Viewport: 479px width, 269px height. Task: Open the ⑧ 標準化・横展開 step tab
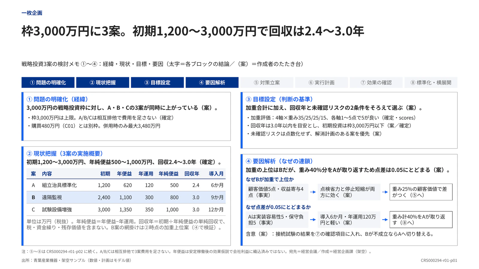pyautogui.click(x=431, y=82)
